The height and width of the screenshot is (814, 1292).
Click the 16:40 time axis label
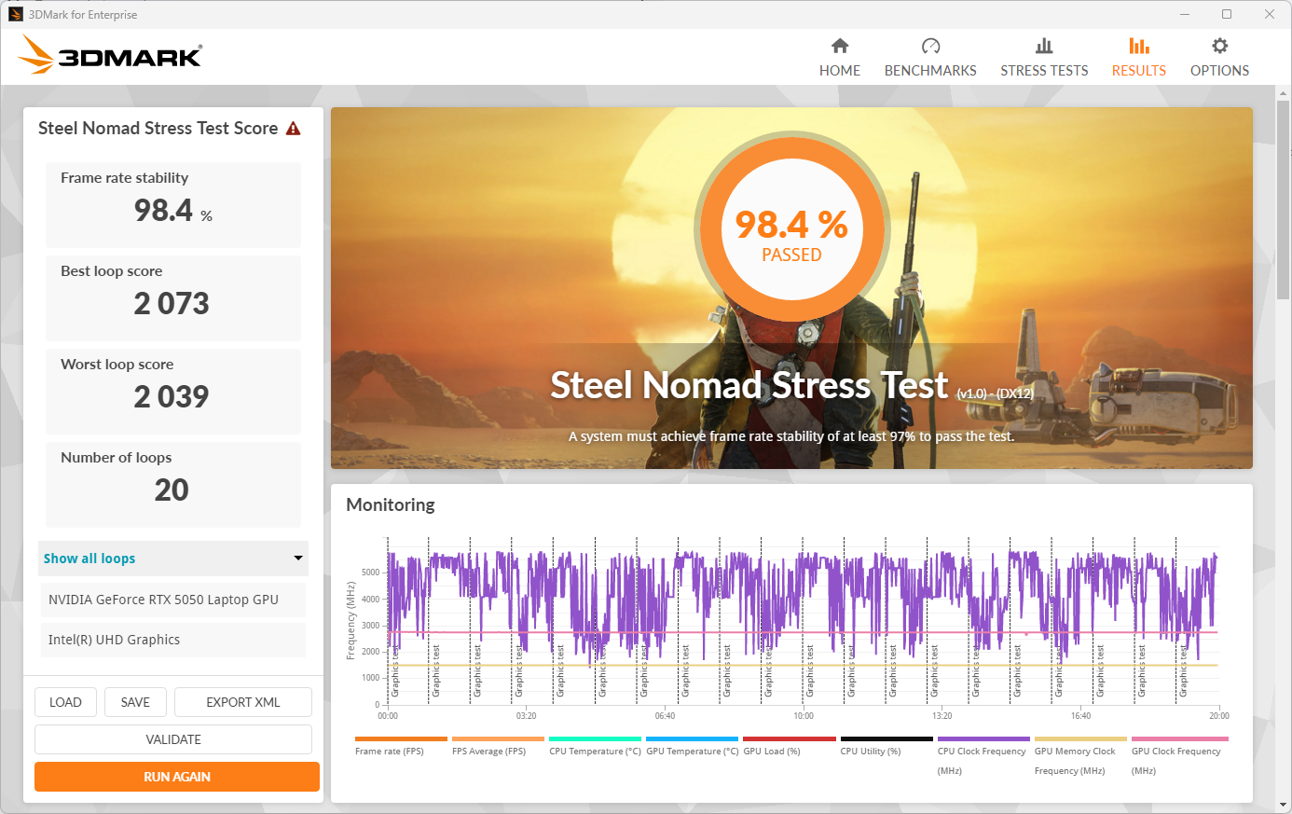[x=1080, y=716]
